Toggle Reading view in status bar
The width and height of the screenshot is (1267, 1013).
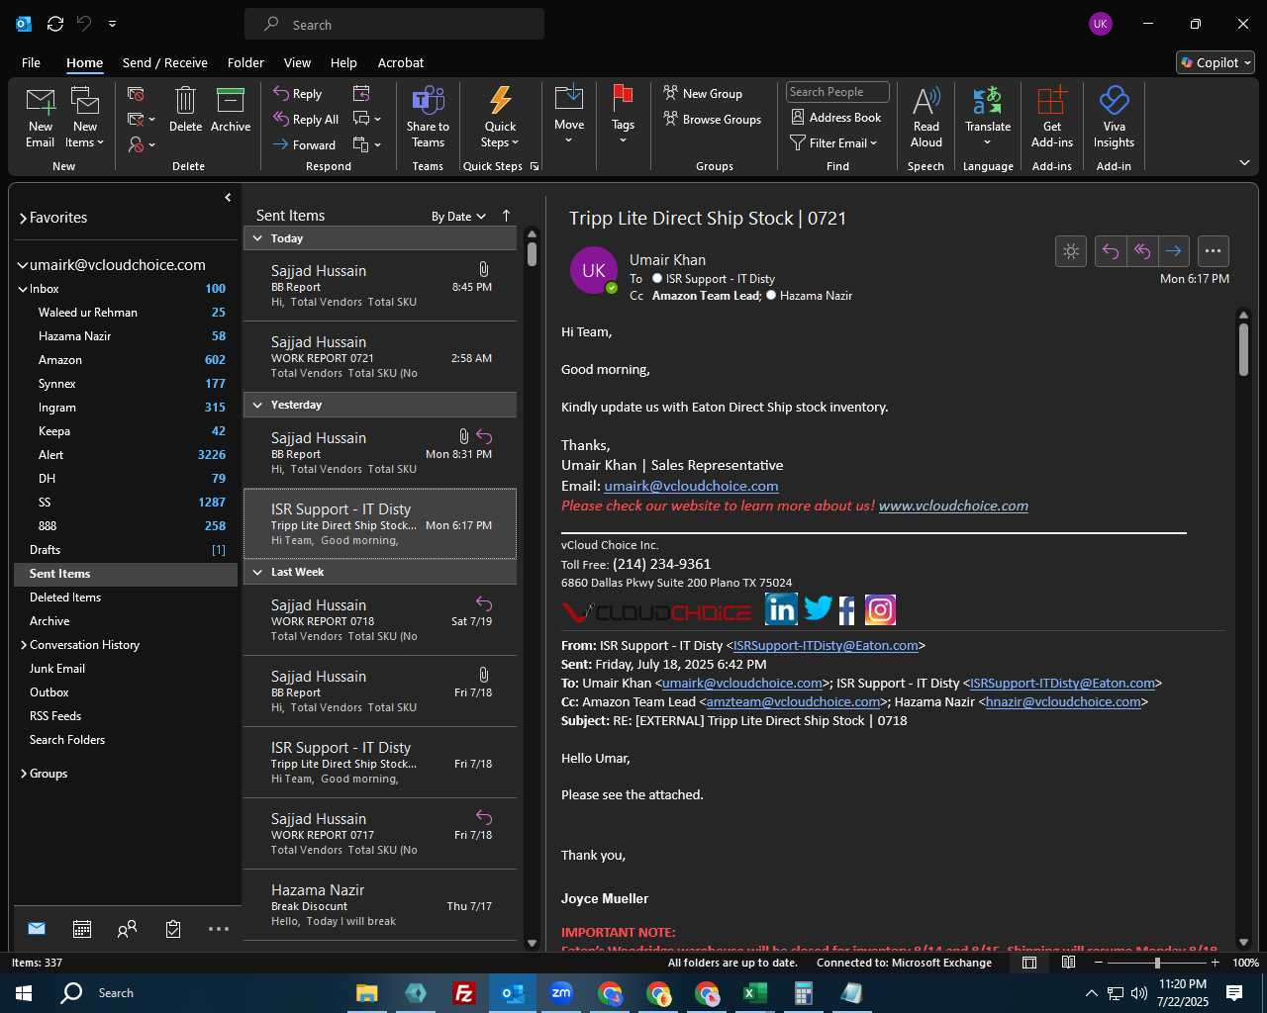(1069, 963)
